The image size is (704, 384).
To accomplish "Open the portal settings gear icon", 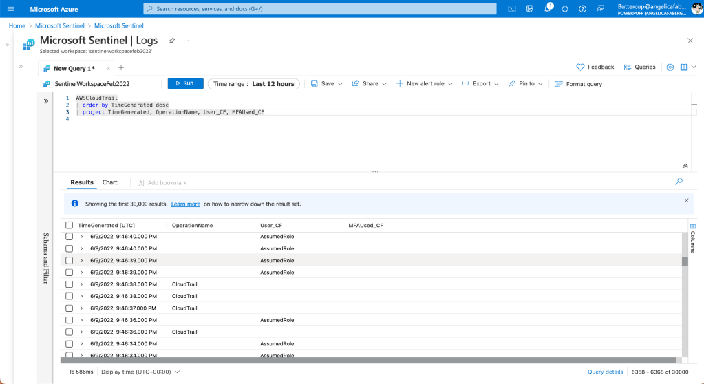I will coord(565,9).
